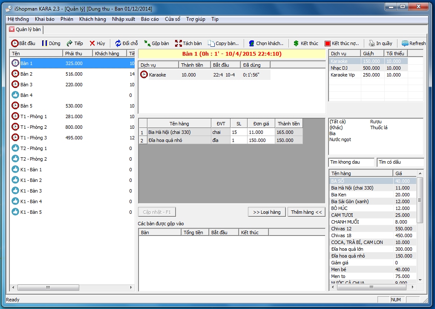The width and height of the screenshot is (435, 309).
Task: Choose the Bia category filter
Action: tap(333, 133)
